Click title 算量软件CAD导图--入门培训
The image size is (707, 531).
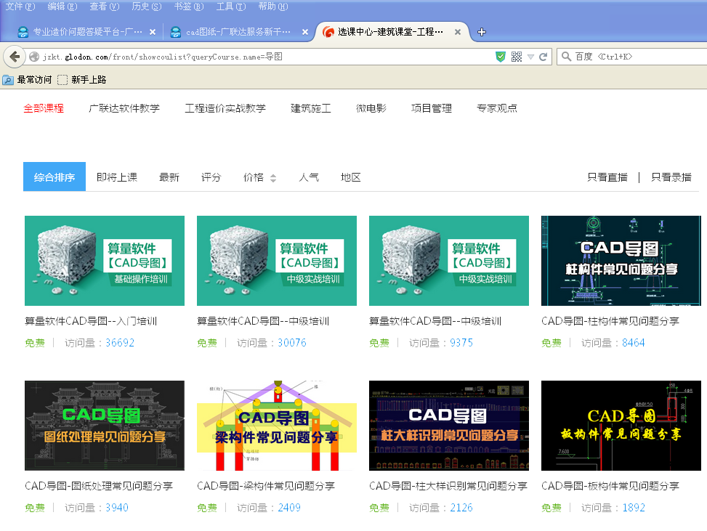91,321
